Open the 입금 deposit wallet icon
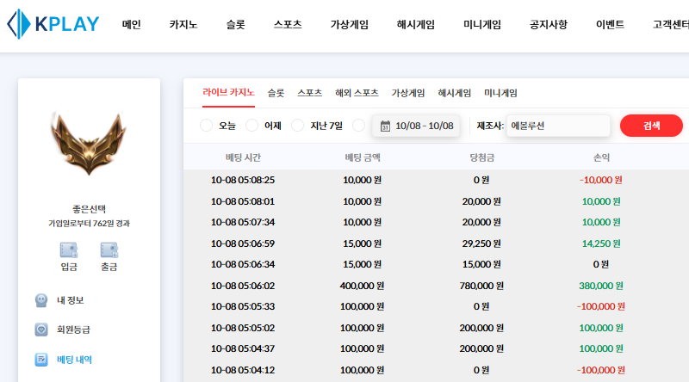689x382 pixels. [69, 250]
